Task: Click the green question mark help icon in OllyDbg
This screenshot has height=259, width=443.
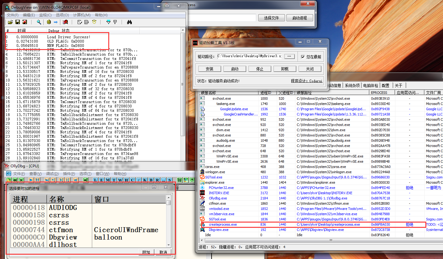Action: point(192,180)
